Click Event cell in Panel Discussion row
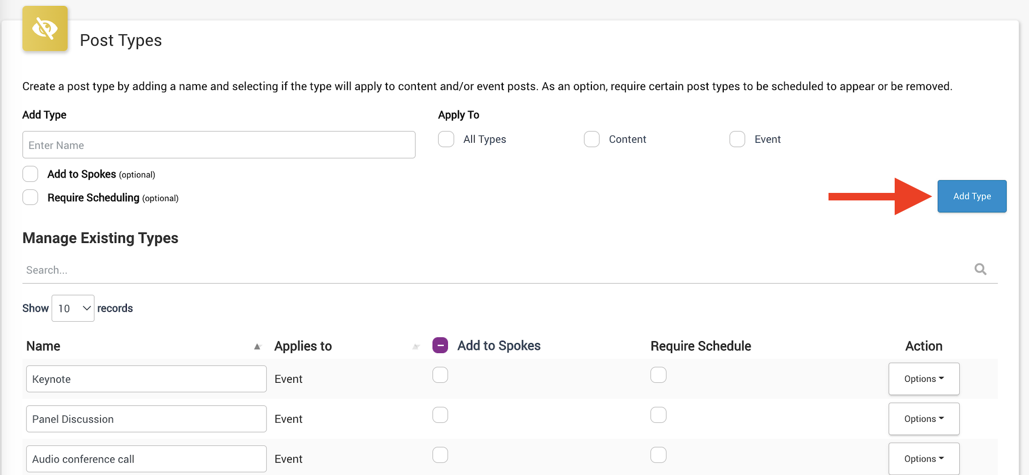This screenshot has width=1029, height=475. tap(289, 419)
